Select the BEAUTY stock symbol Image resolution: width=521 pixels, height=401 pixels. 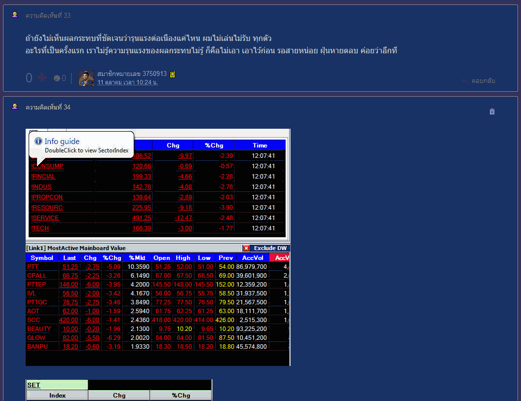coord(39,329)
